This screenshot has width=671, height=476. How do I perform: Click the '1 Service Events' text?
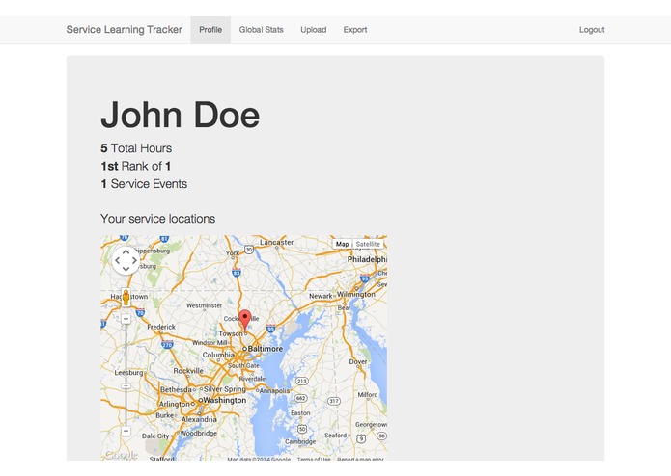click(x=144, y=184)
